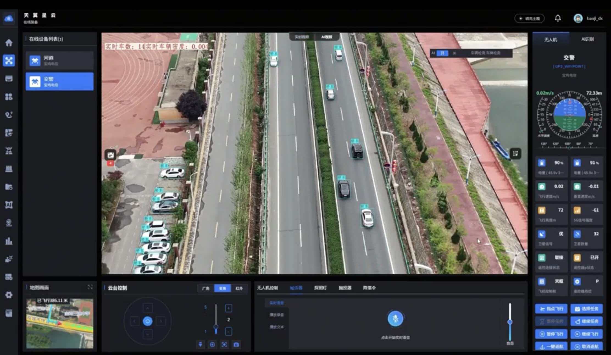Select the 河道 device in the online list

click(x=60, y=60)
